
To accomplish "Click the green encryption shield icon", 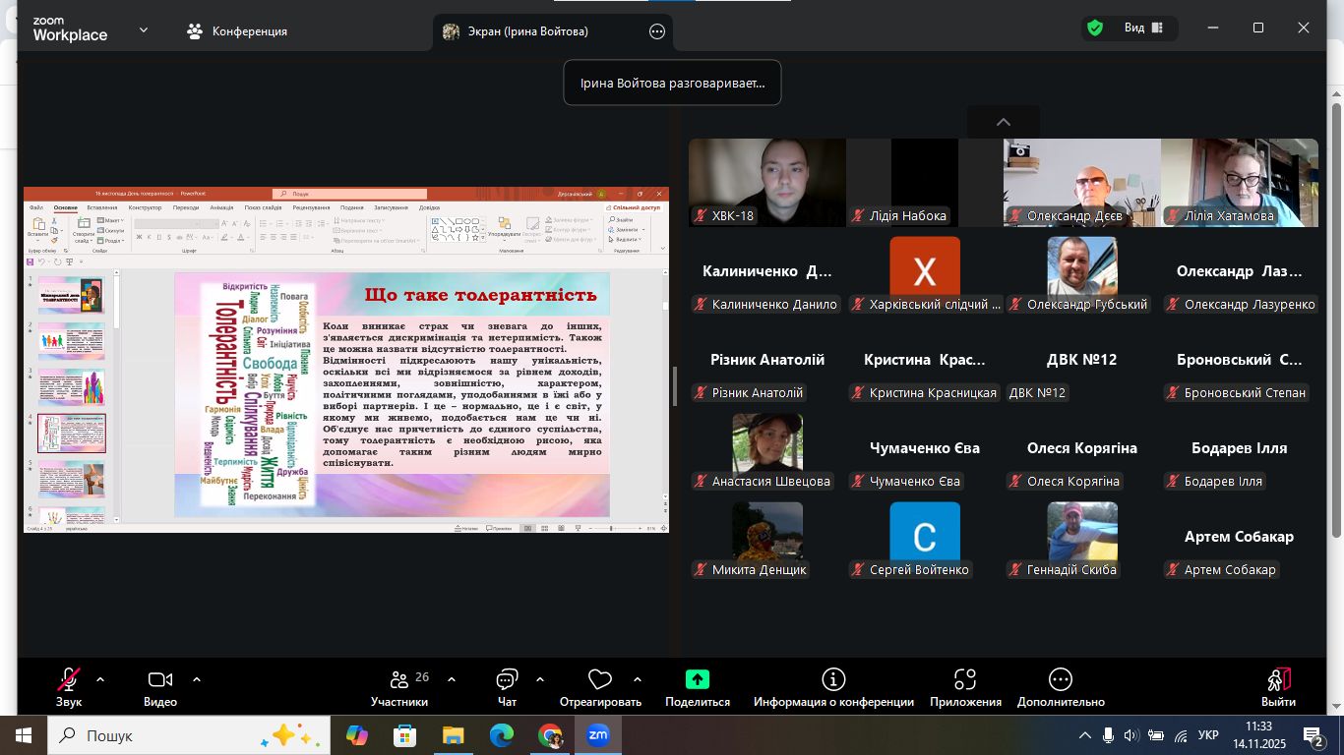I will (1094, 29).
